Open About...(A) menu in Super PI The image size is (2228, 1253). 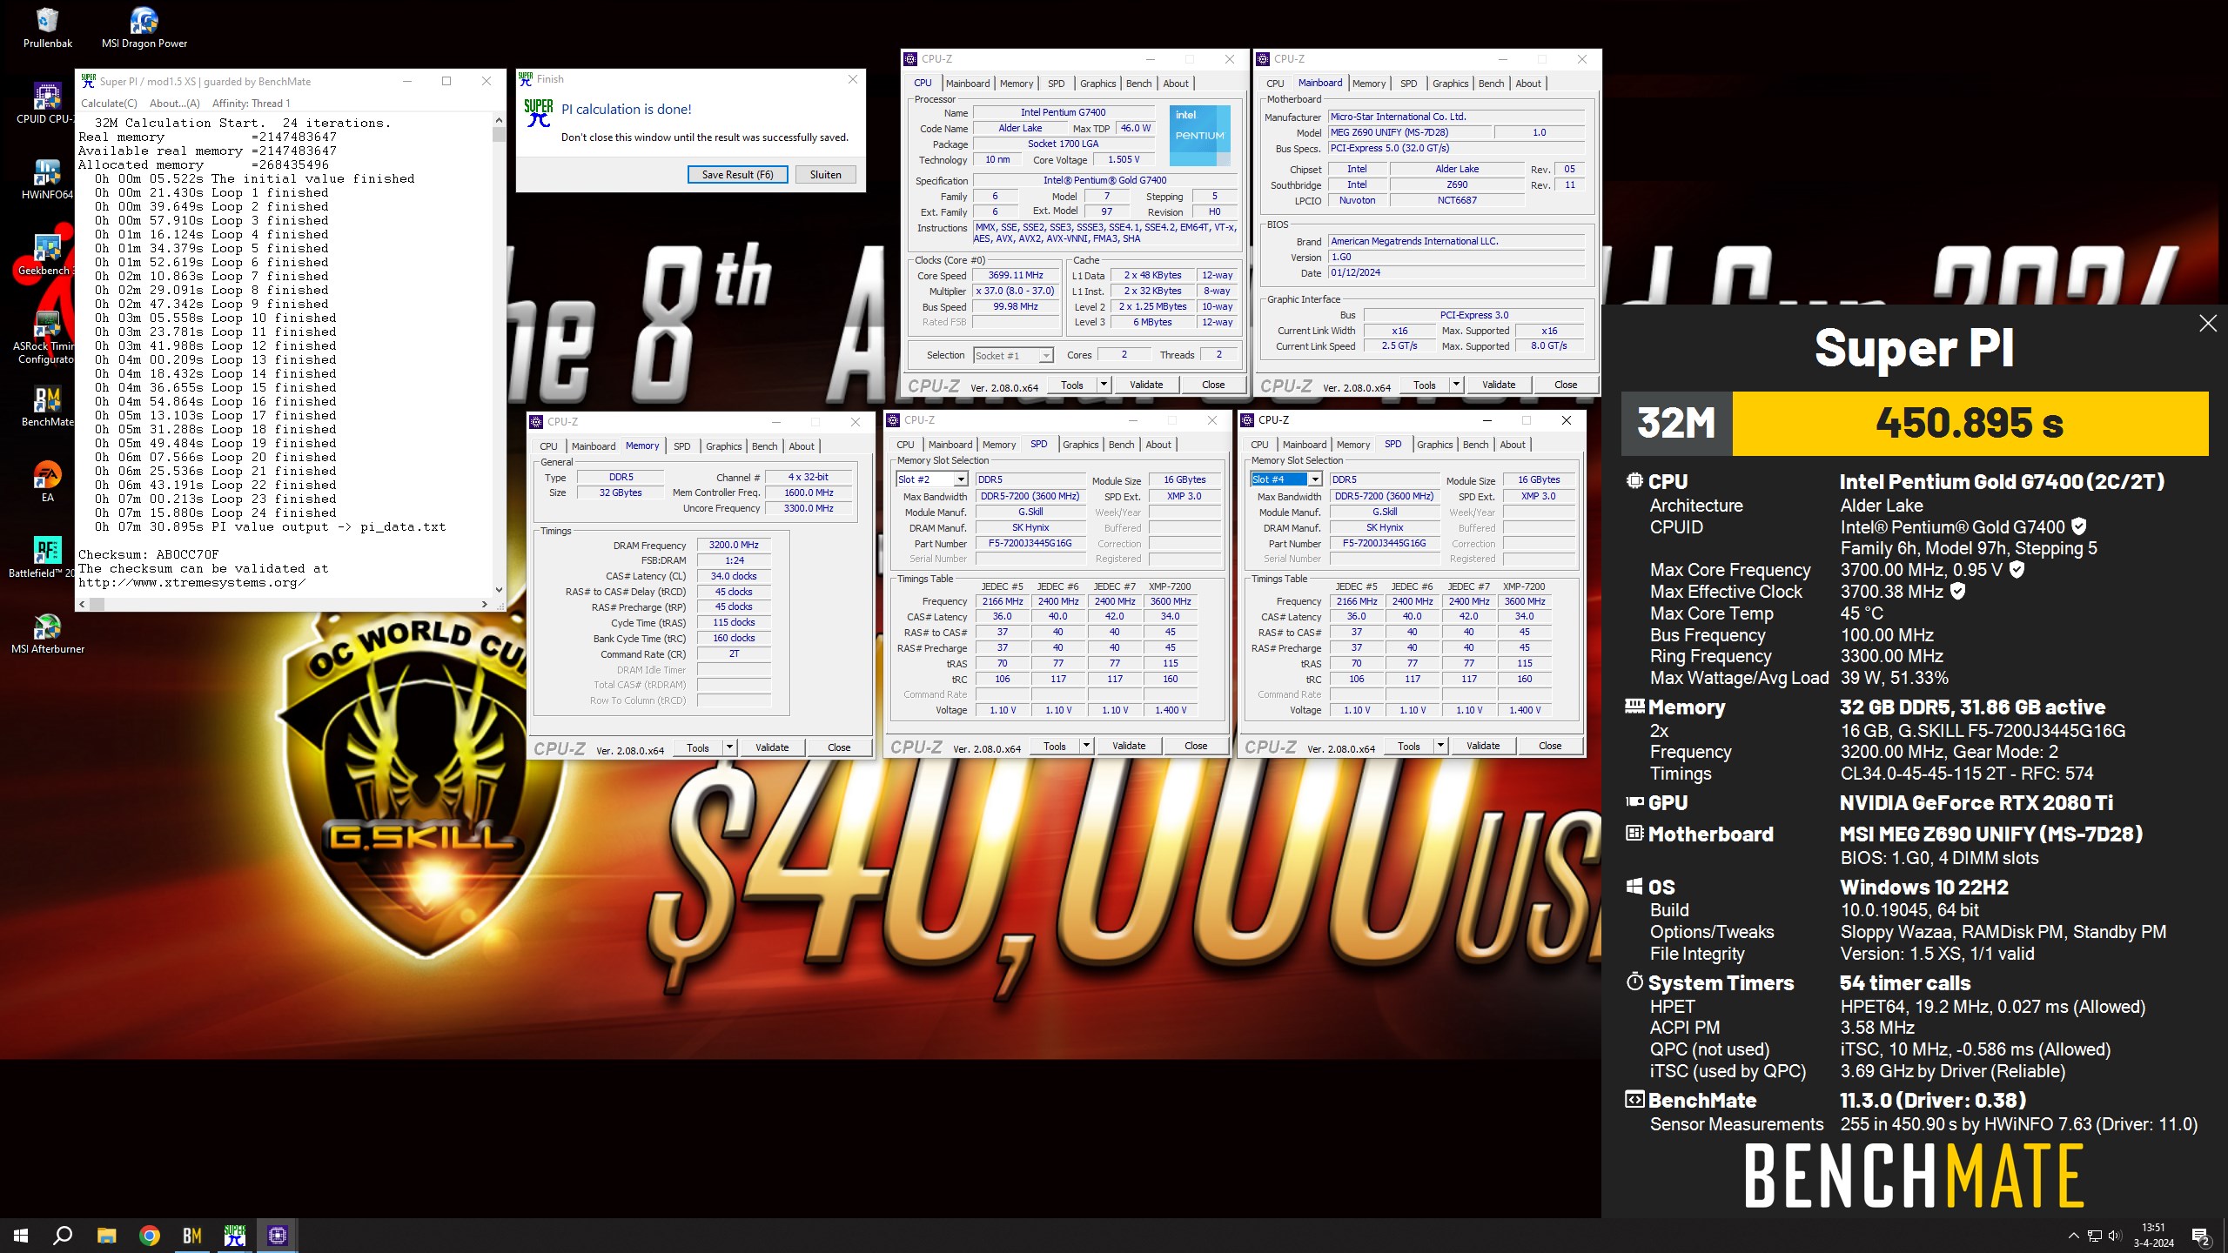point(174,103)
